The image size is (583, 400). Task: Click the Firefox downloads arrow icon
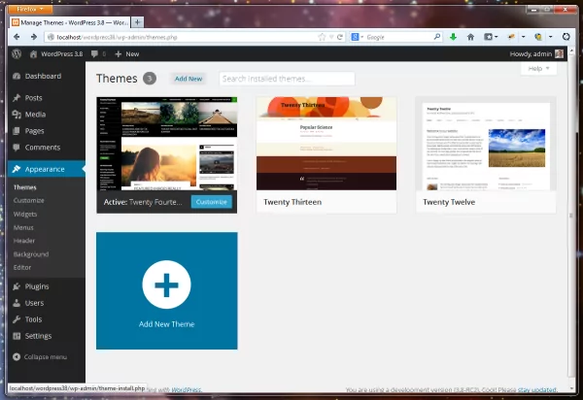point(453,37)
